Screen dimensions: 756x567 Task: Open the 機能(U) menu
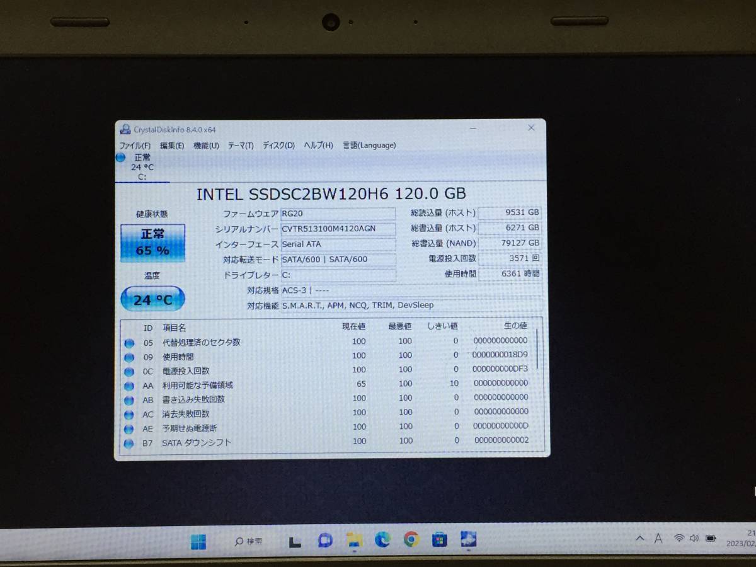pos(206,146)
